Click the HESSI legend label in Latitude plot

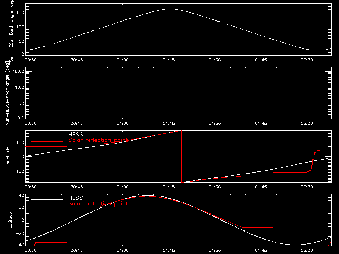(76, 198)
